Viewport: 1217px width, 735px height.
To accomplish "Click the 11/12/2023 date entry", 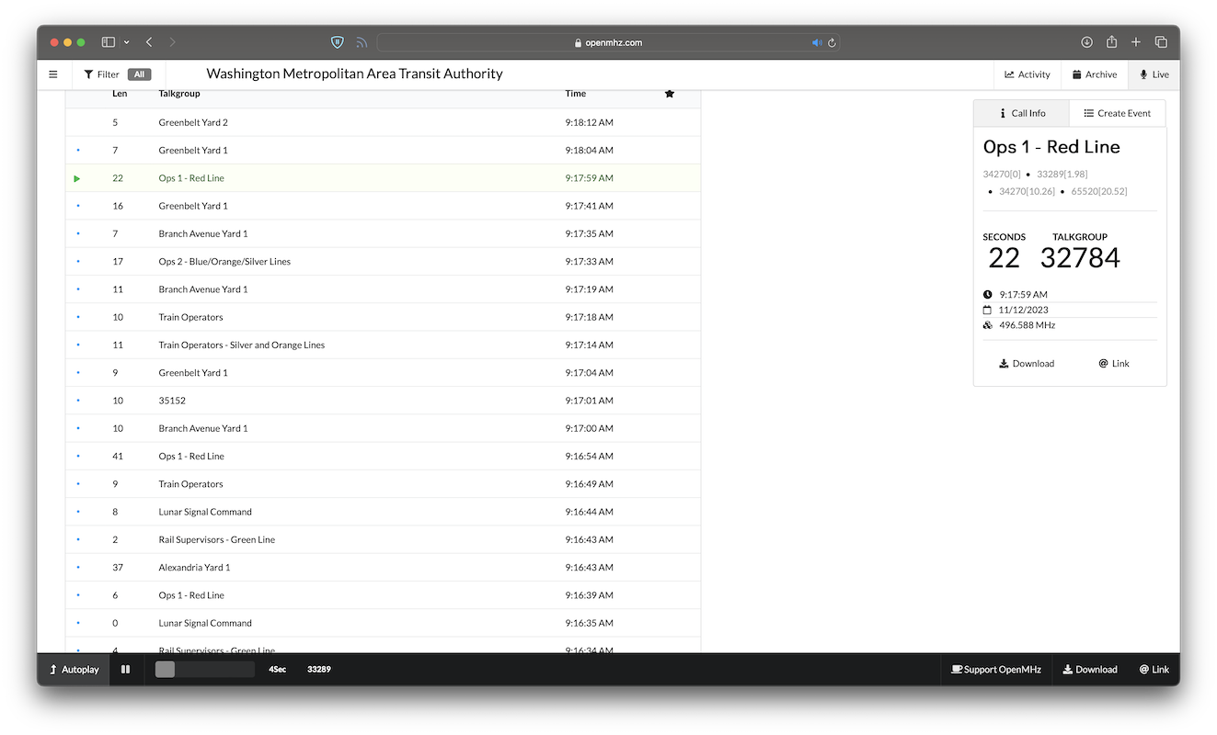I will 1024,310.
